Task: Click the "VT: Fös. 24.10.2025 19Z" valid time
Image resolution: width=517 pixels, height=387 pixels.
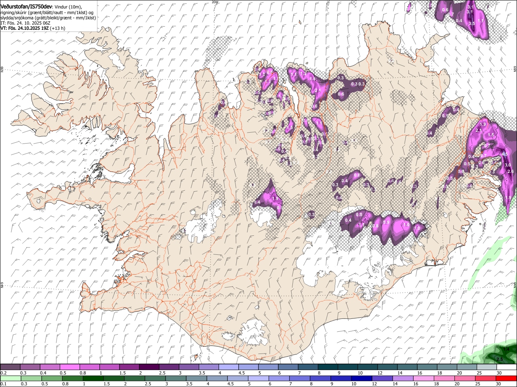Action: 25,28
